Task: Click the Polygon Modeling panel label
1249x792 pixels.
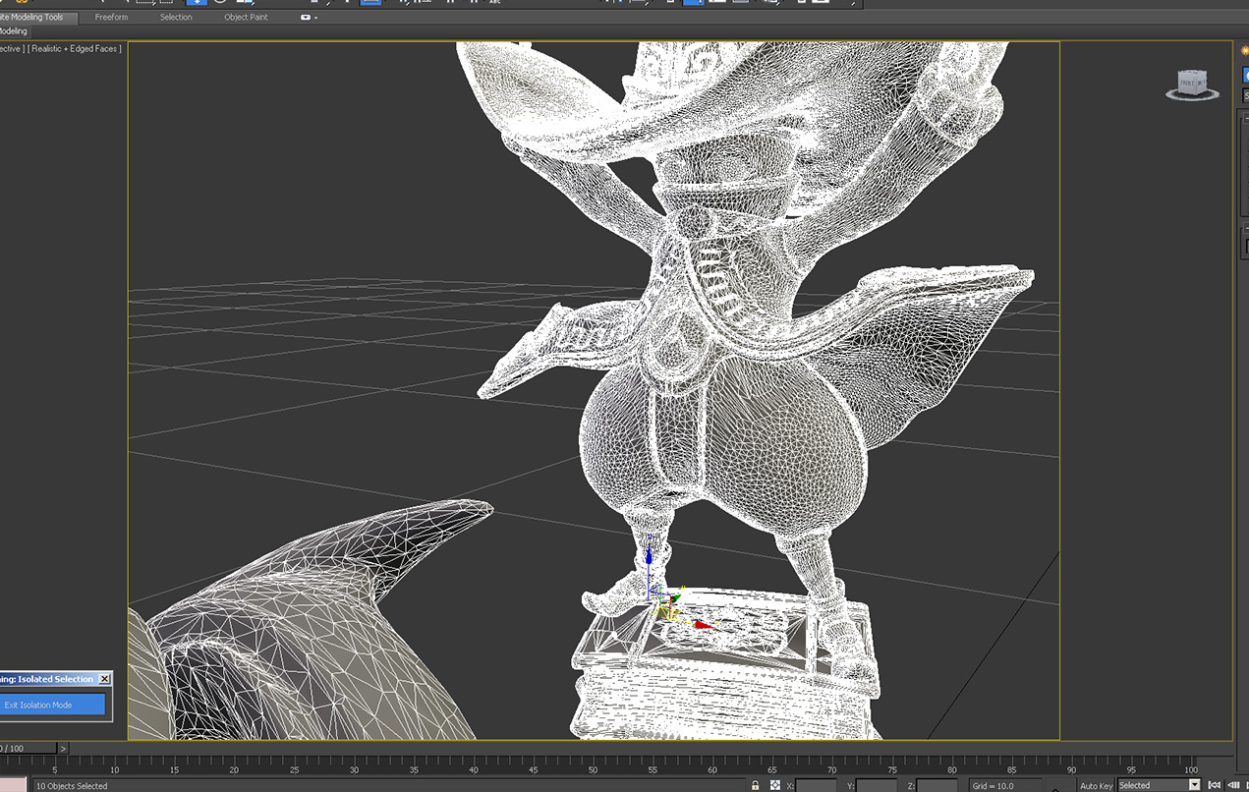Action: point(14,31)
